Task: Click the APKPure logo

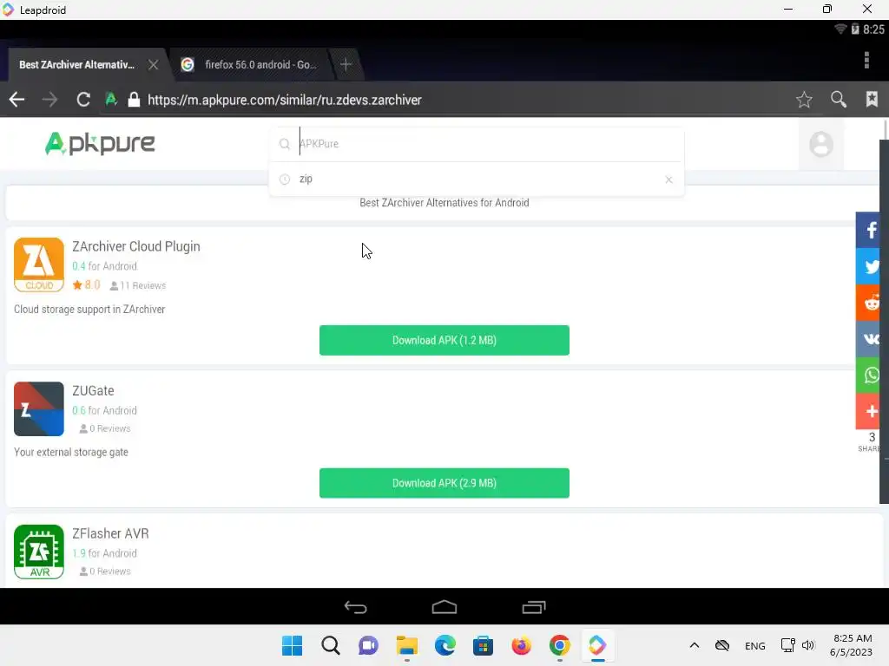Action: click(x=100, y=143)
